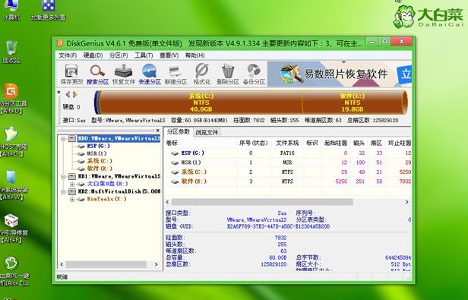
Task: Click tree panel horizontal scrollbar left arrow
Action: (62, 264)
